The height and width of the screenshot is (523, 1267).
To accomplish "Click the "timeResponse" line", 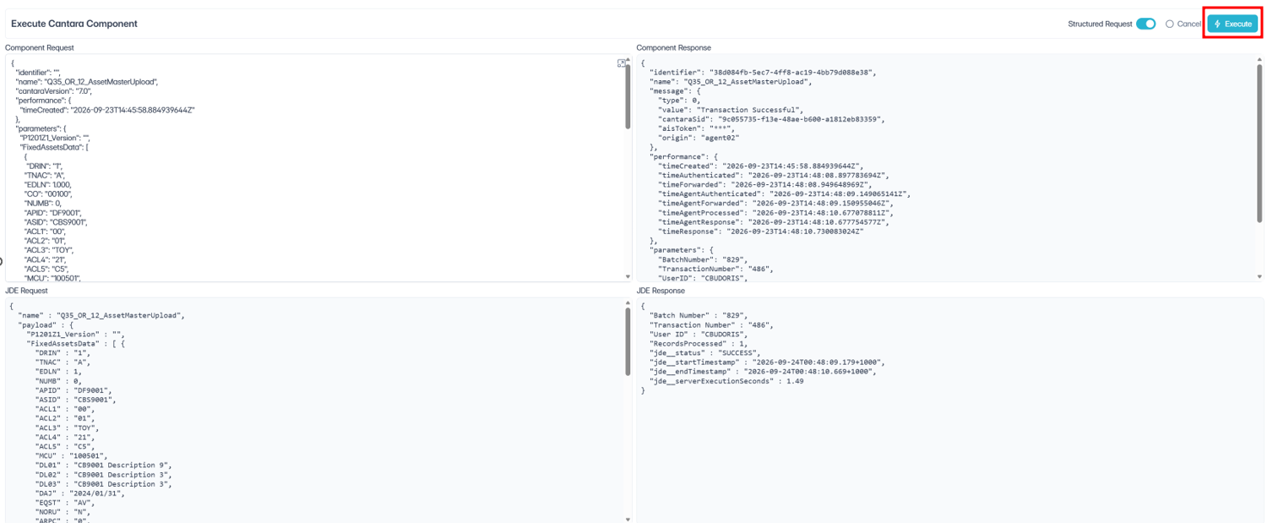I will click(760, 231).
